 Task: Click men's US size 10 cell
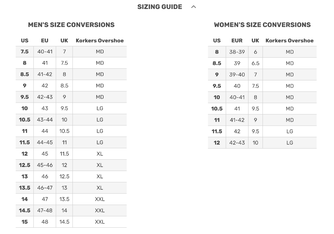tap(25, 108)
